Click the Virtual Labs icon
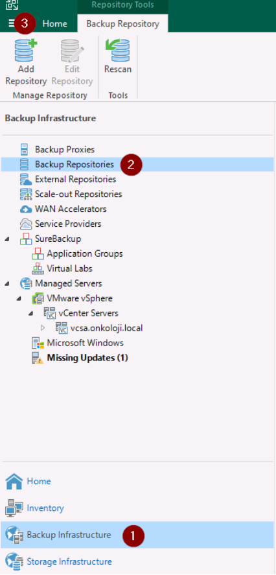This screenshot has width=276, height=575. click(x=38, y=269)
